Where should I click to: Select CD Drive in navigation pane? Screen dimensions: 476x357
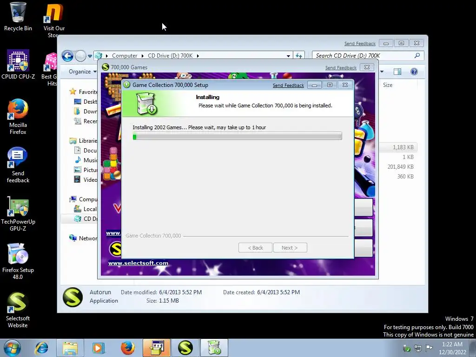point(86,218)
